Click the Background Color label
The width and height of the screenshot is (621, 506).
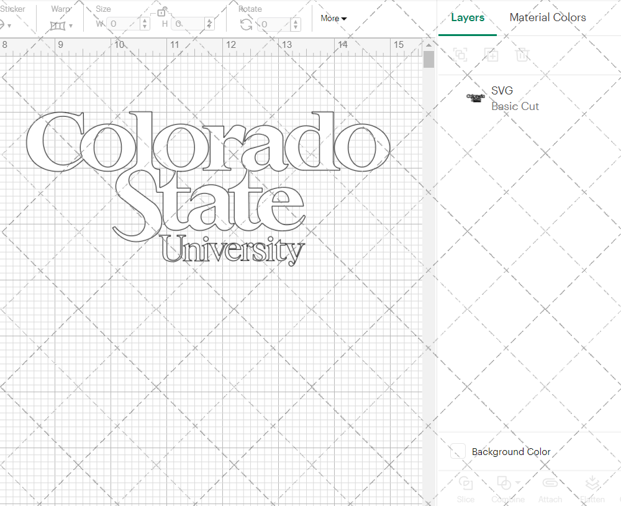tap(511, 452)
